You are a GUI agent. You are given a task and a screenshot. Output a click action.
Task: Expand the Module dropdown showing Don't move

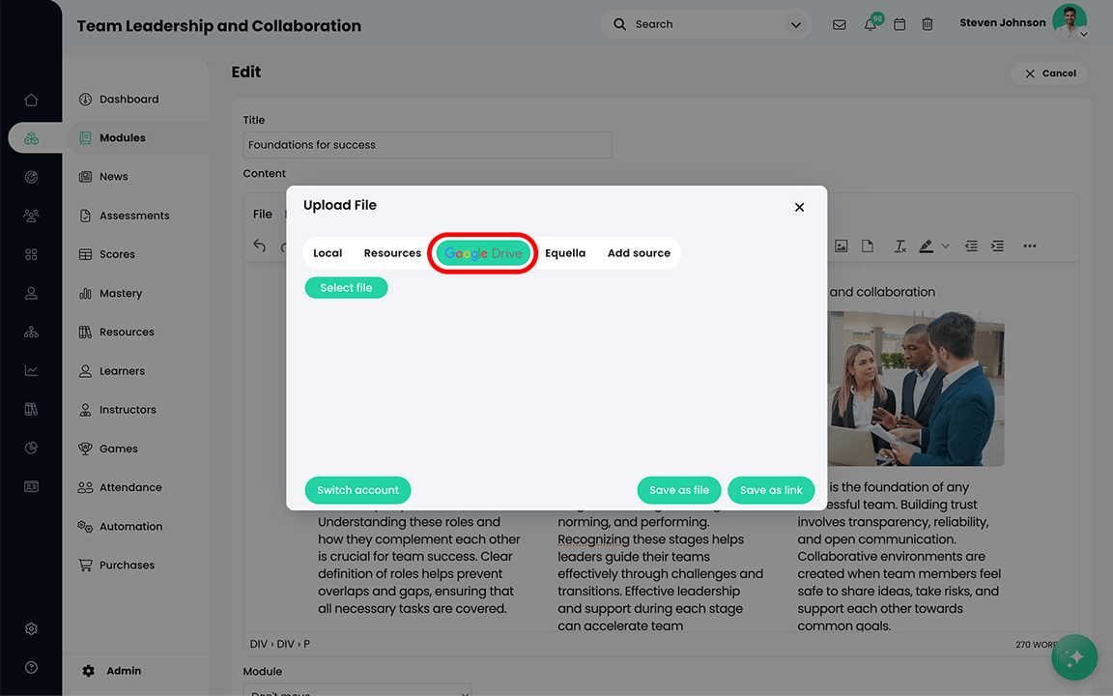[357, 692]
